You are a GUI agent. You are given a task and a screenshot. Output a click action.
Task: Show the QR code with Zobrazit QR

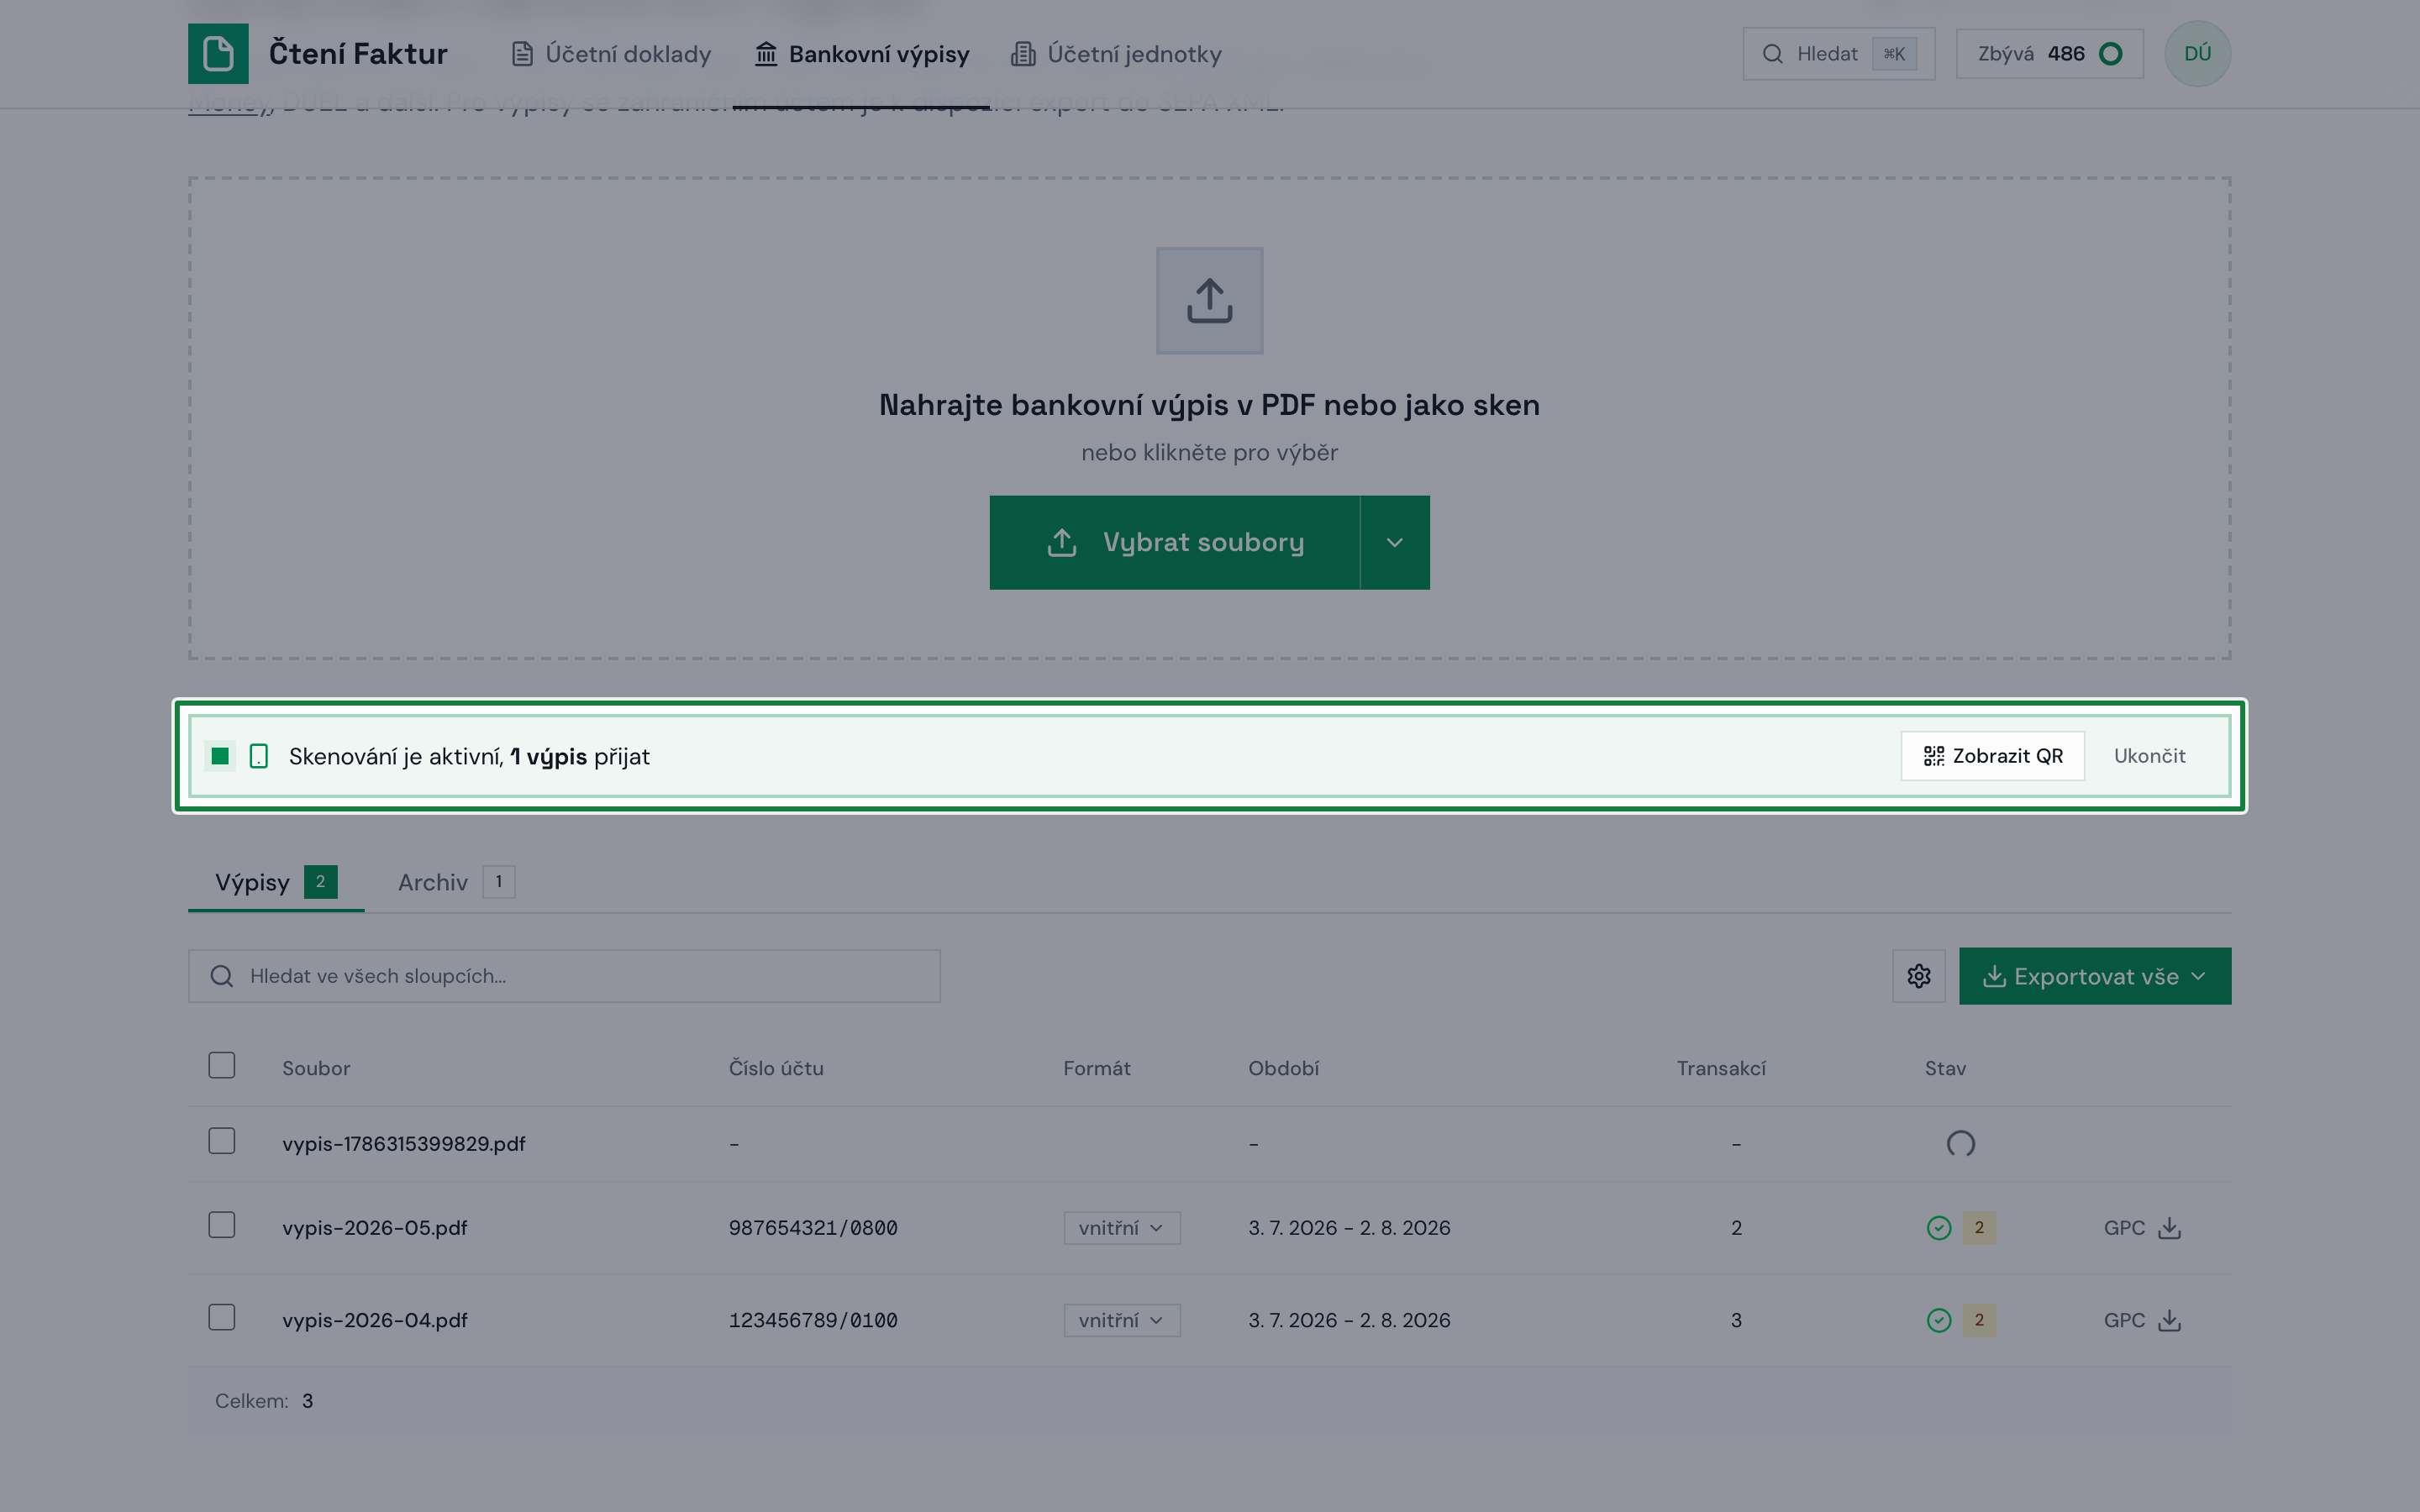(1993, 756)
